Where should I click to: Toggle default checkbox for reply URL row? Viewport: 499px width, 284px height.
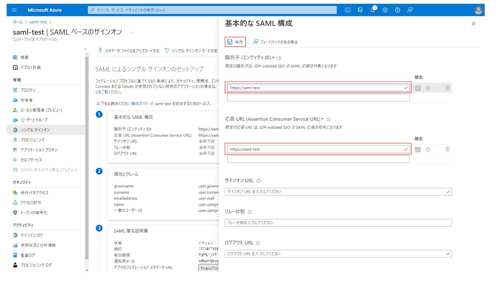(x=418, y=149)
